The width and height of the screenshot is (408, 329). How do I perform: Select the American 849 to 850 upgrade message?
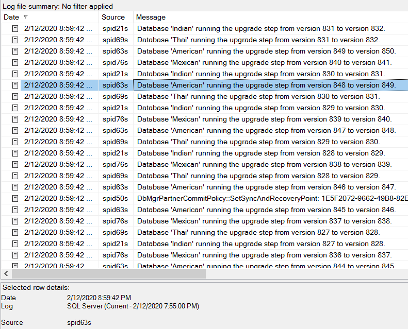click(x=266, y=51)
